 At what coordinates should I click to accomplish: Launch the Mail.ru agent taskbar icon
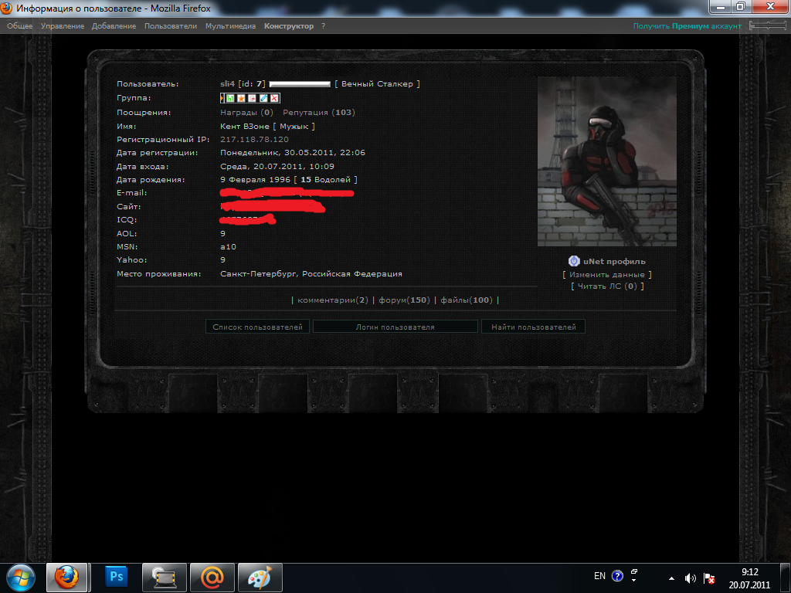coord(212,576)
